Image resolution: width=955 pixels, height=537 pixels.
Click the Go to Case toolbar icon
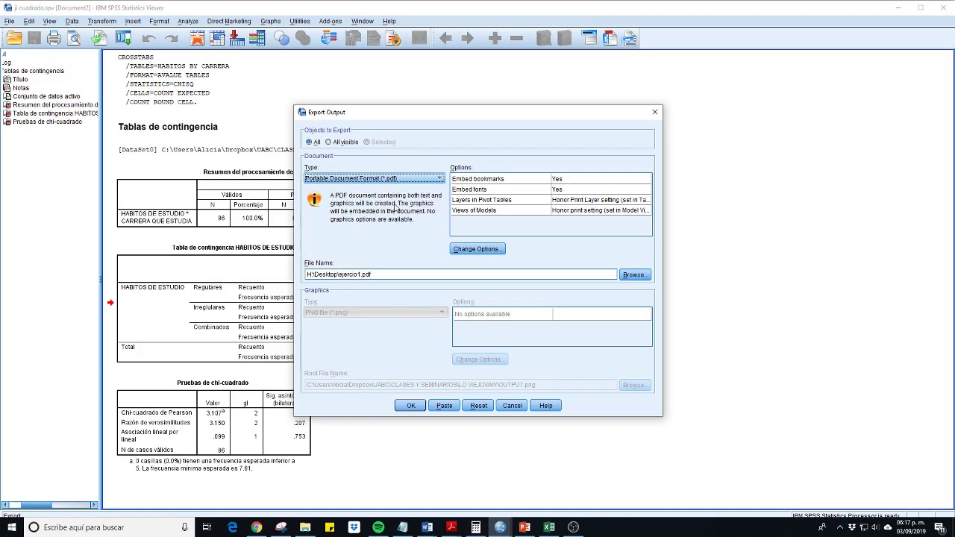point(217,38)
